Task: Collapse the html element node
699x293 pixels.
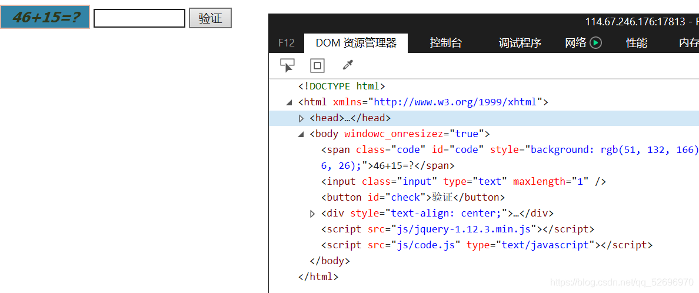Action: [289, 102]
